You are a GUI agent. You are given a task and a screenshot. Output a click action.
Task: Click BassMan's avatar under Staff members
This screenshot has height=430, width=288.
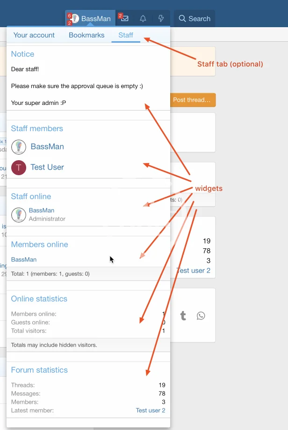[19, 147]
